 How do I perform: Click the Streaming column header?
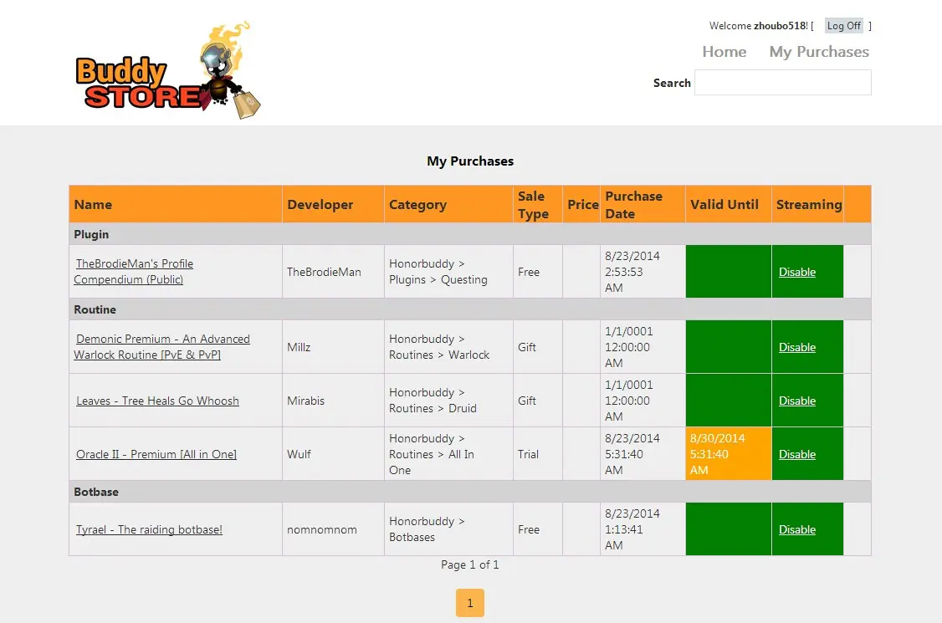(808, 205)
